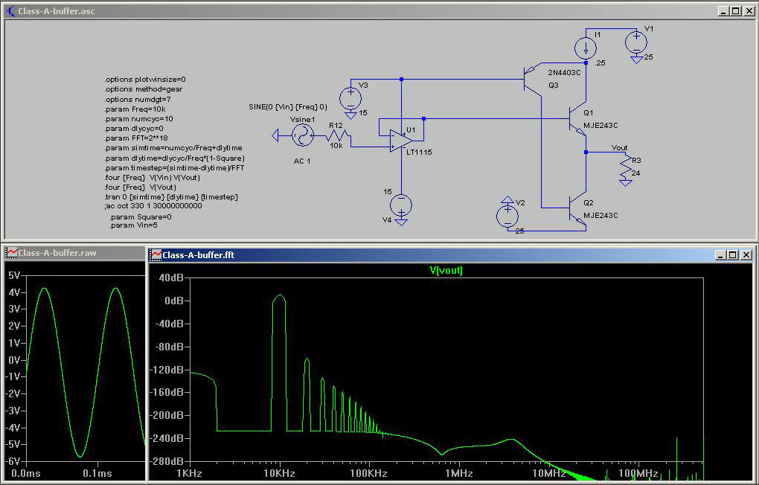Click the LT1115 op-amp model label
Screen dimensions: 759x485
click(x=419, y=152)
